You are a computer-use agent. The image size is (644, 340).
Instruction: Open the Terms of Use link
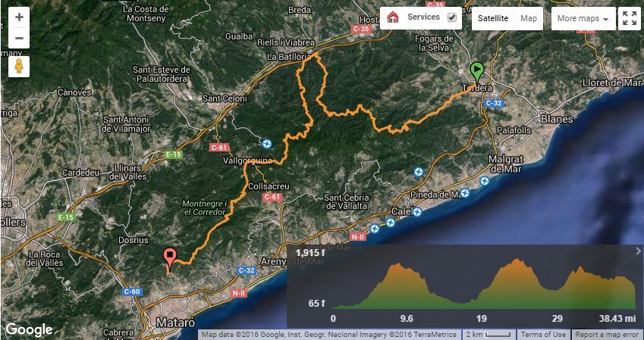(x=543, y=335)
